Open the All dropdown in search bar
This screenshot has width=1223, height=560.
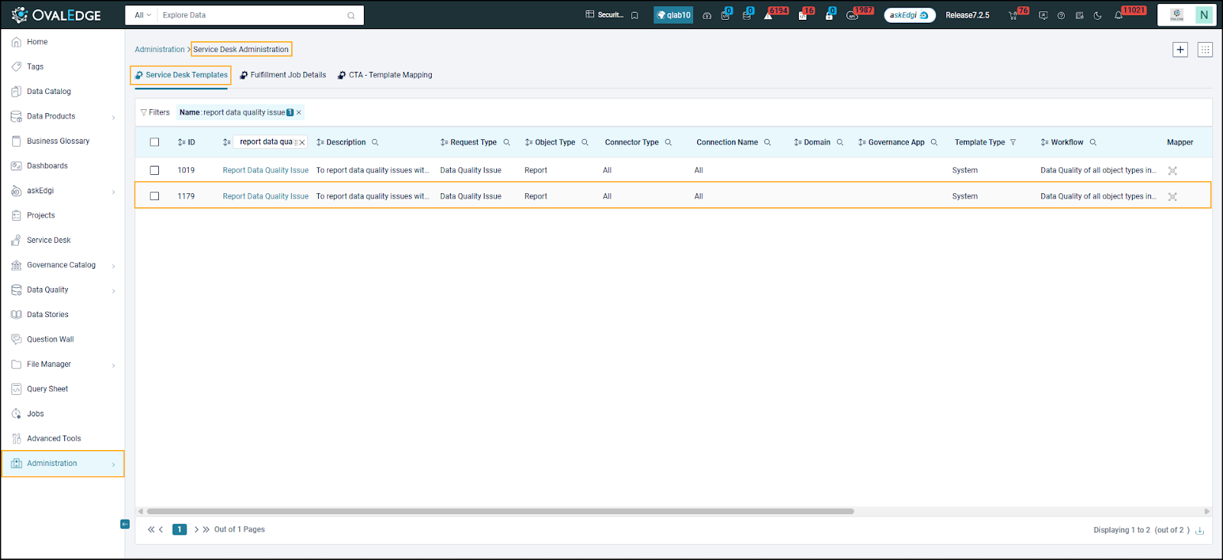(142, 15)
